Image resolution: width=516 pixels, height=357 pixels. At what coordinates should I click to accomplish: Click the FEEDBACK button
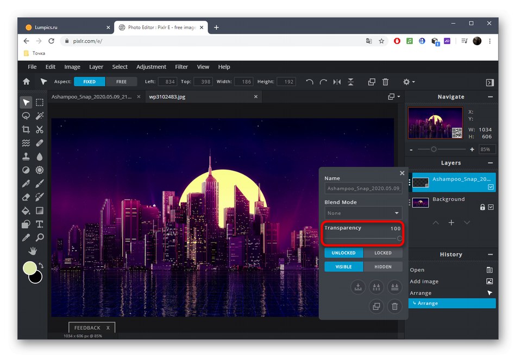tap(87, 328)
